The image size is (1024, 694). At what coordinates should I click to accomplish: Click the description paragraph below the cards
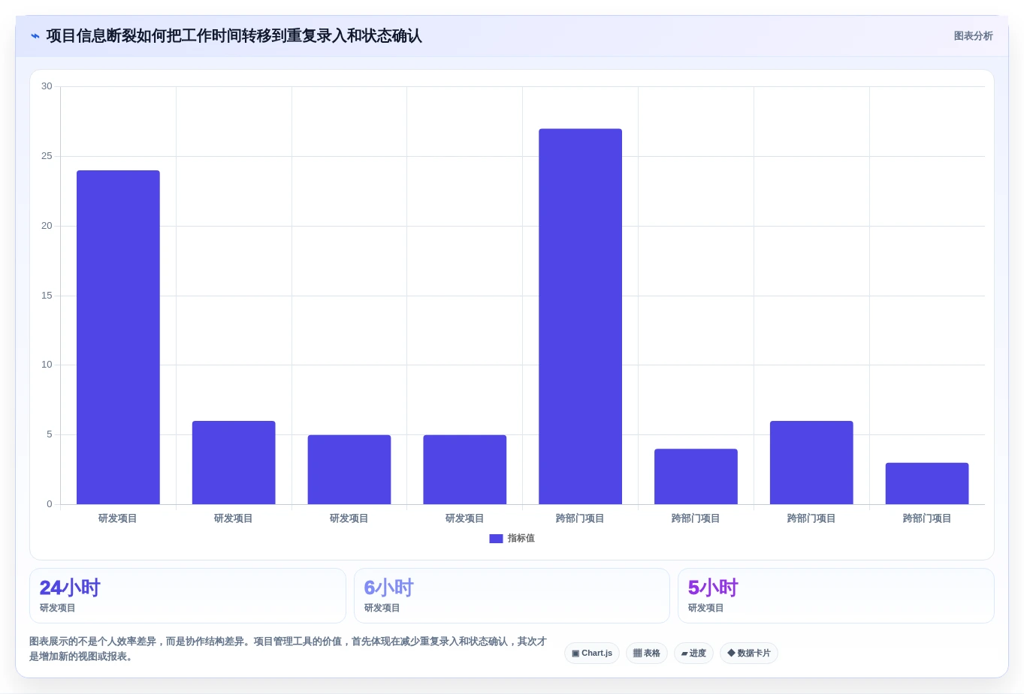pos(288,649)
